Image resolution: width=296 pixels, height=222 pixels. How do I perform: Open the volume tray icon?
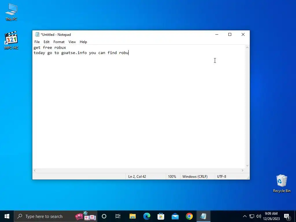tap(259, 216)
